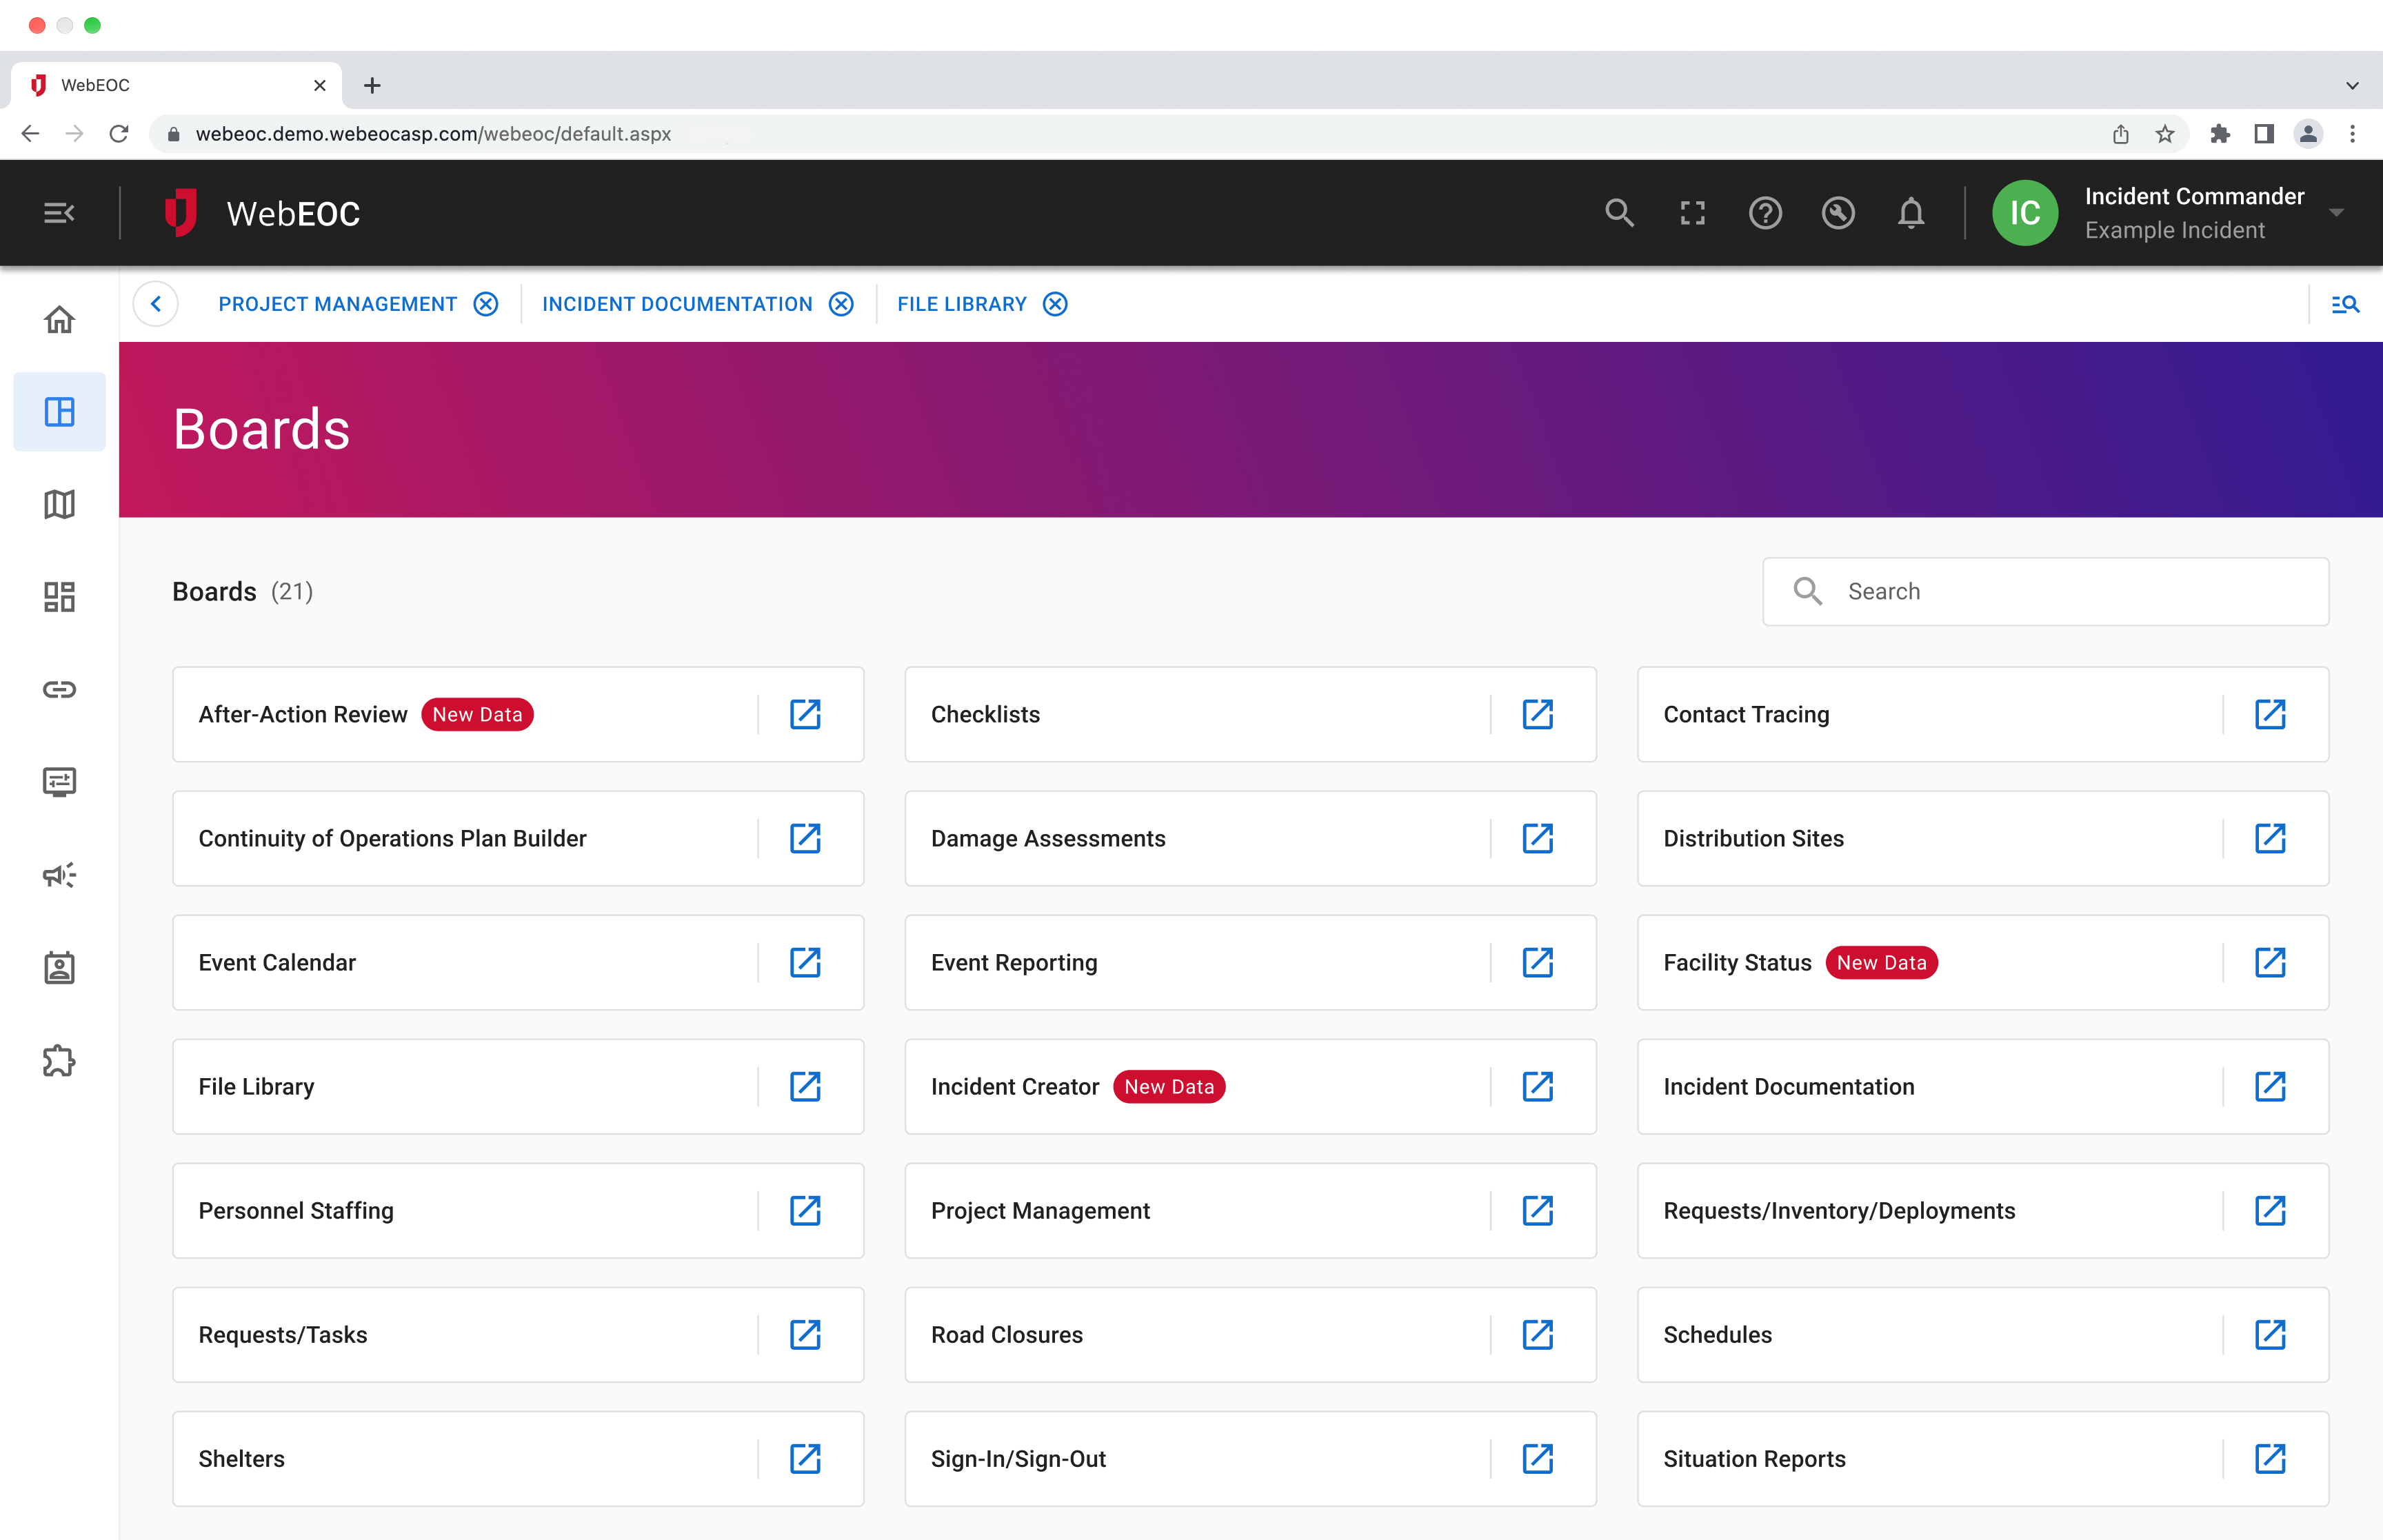
Task: Open the admin wrench icon in header
Action: click(1838, 213)
